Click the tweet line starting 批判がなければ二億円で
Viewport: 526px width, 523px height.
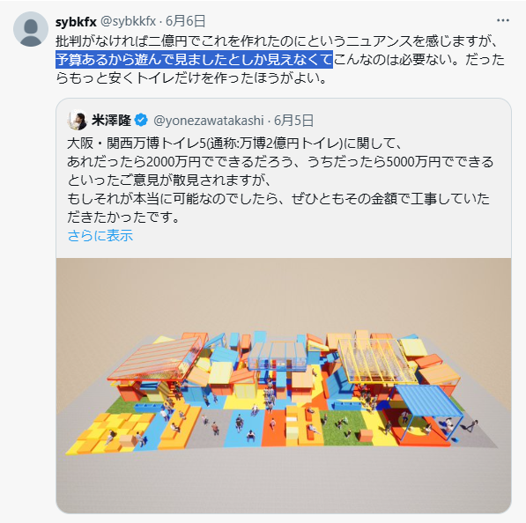point(277,41)
